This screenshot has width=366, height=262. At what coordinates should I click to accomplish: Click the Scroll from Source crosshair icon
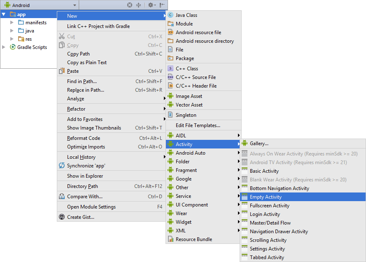(x=130, y=5)
